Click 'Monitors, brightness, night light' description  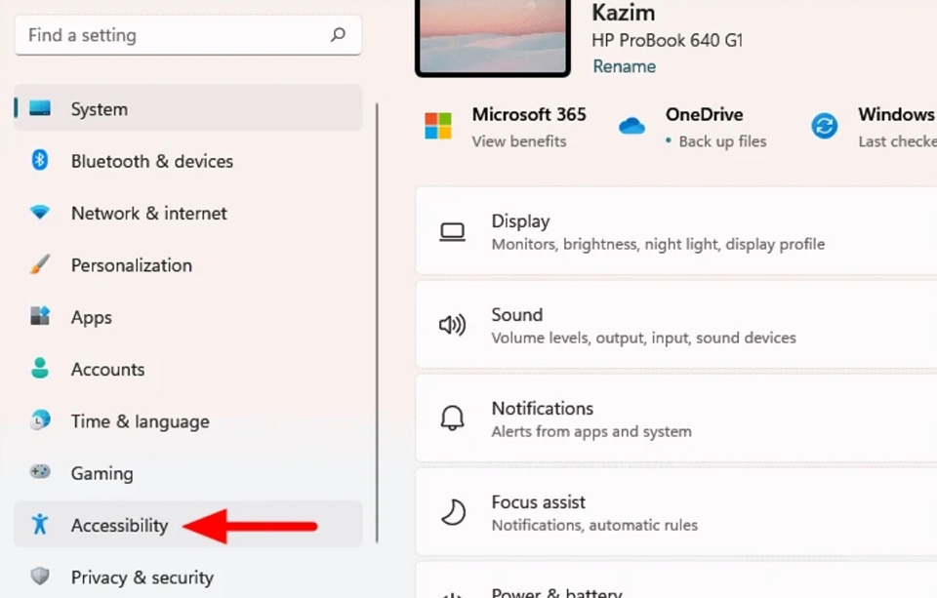pos(658,244)
